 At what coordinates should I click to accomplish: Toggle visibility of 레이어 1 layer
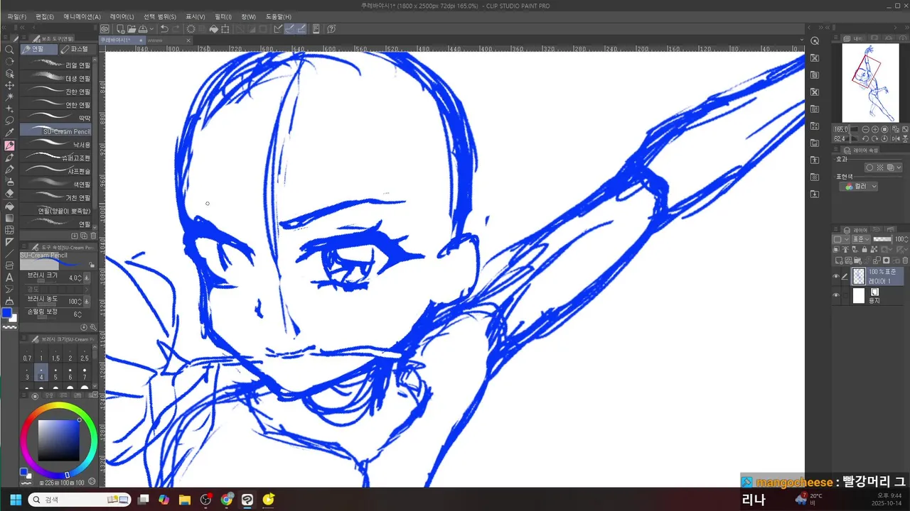click(836, 277)
